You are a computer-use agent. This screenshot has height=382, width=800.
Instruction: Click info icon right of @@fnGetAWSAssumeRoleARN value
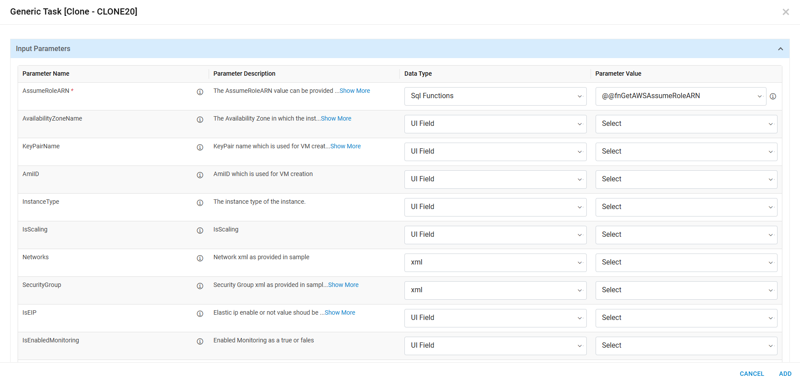coord(773,96)
